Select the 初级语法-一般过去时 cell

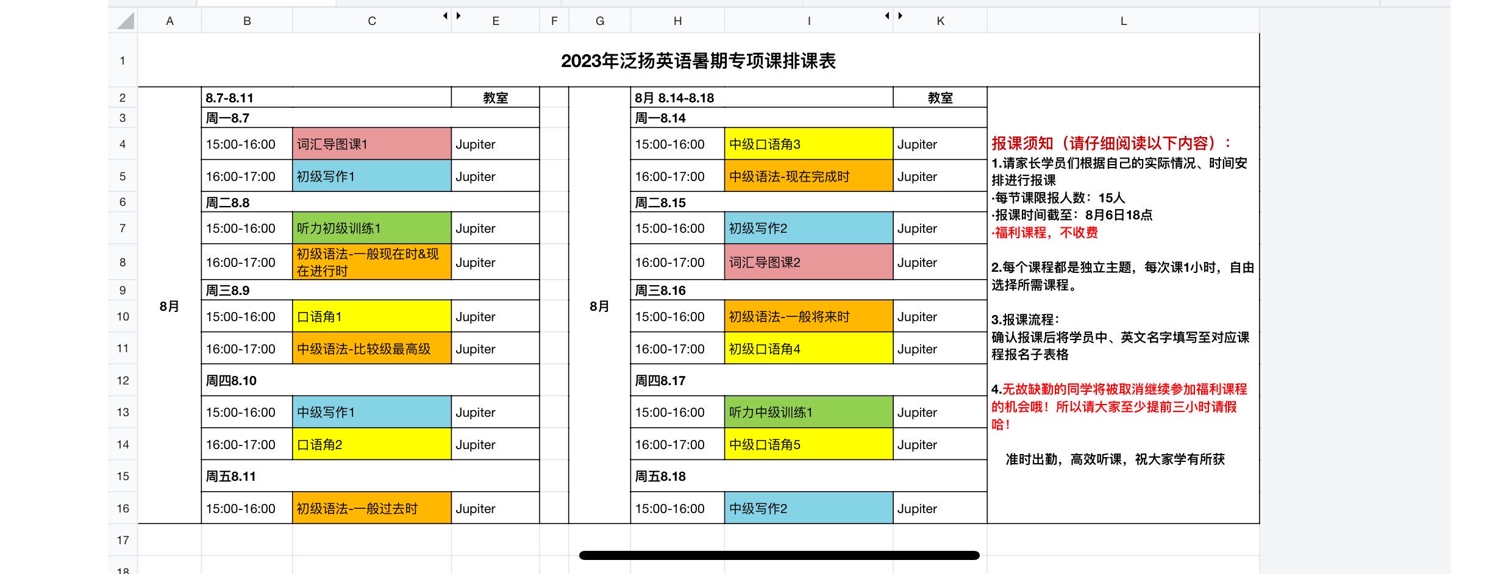pos(372,508)
